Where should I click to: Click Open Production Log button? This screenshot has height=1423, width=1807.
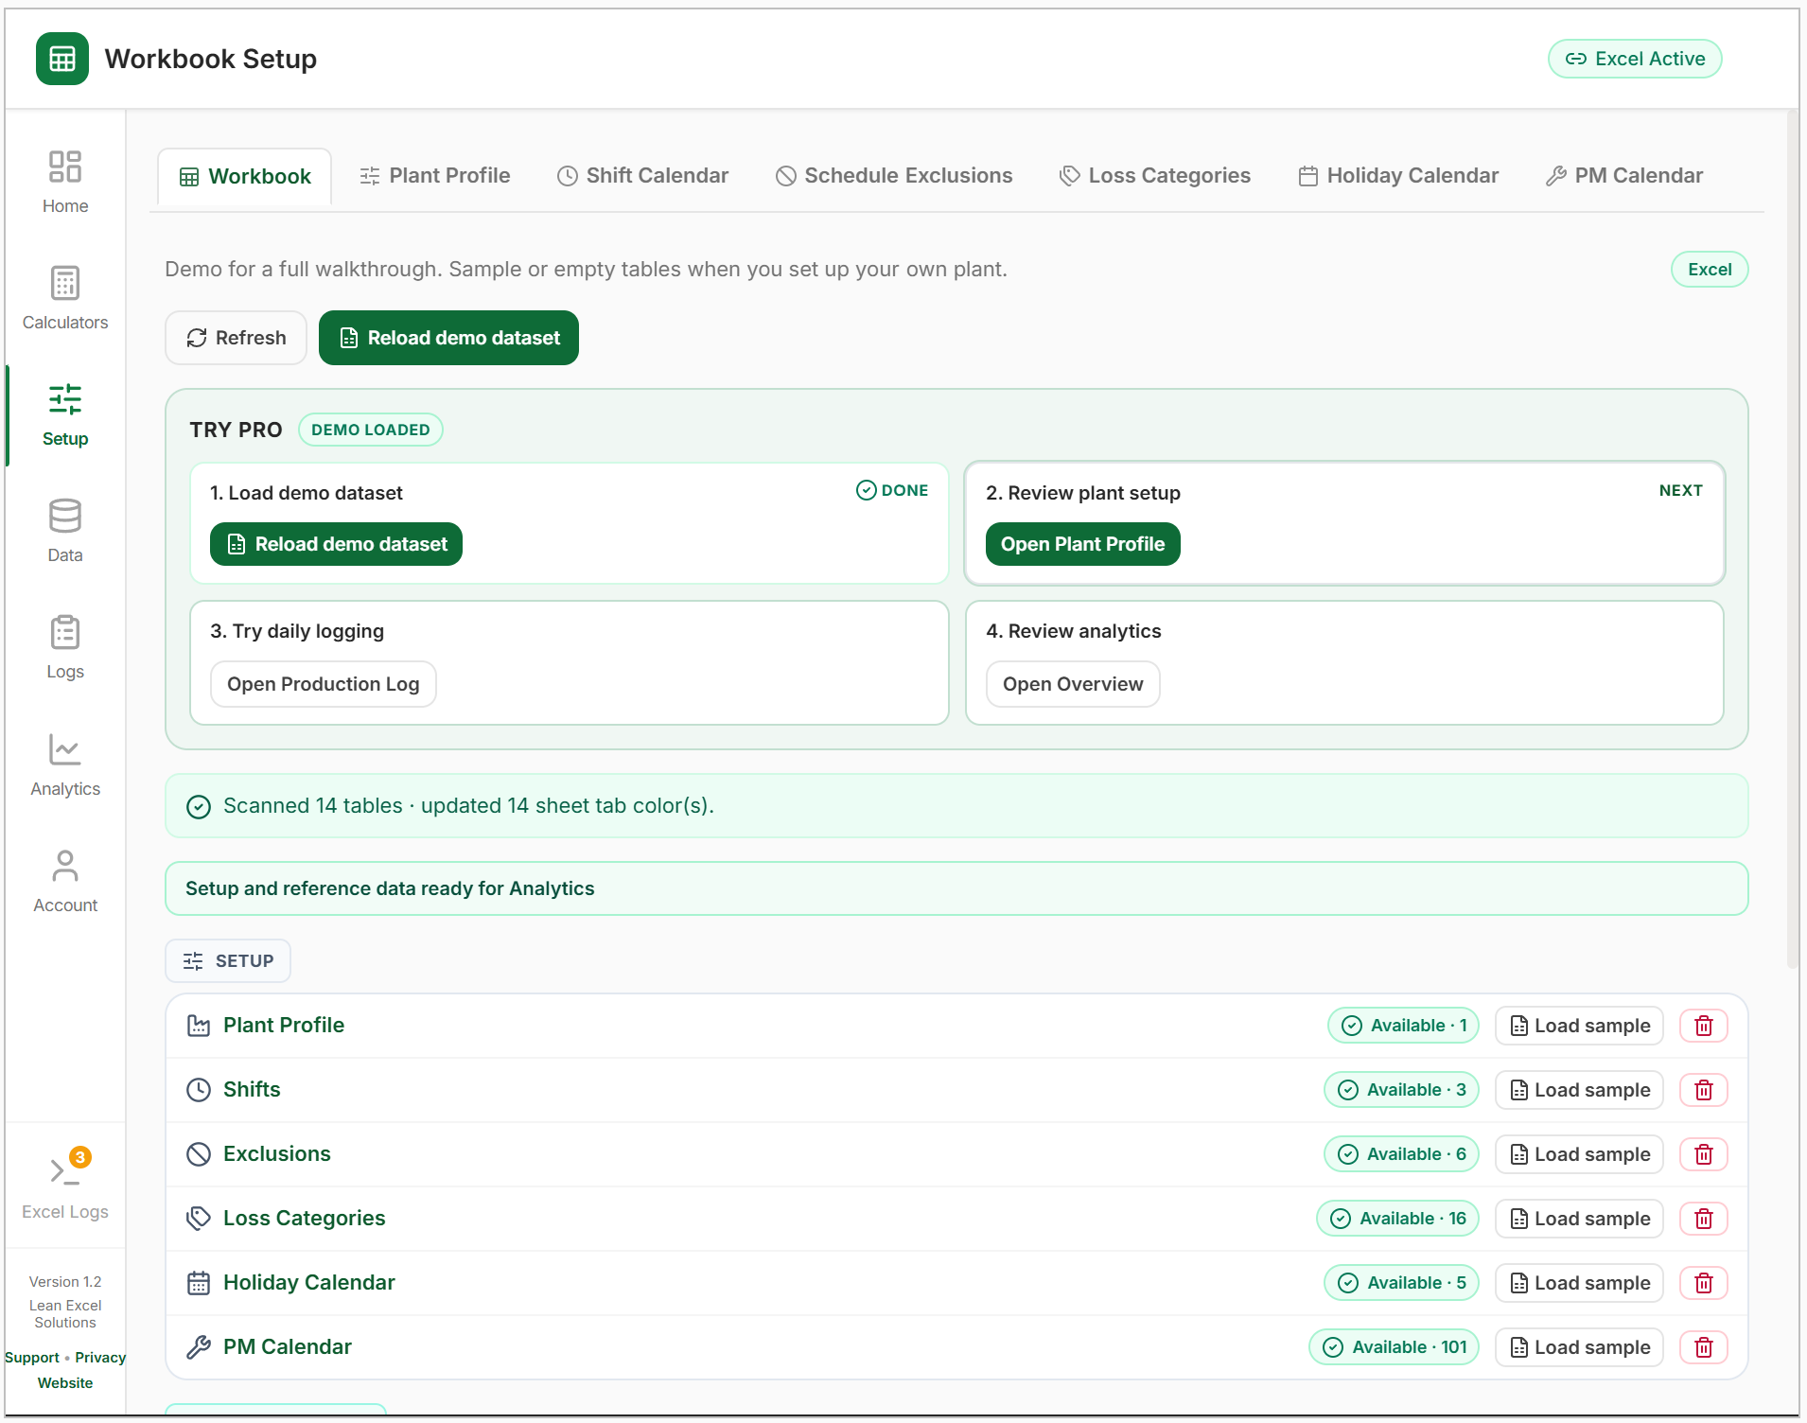point(323,684)
